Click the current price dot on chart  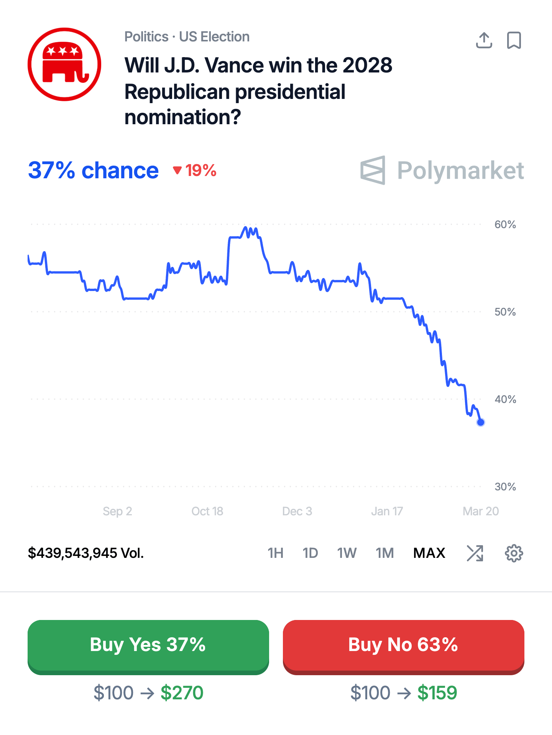pyautogui.click(x=481, y=423)
